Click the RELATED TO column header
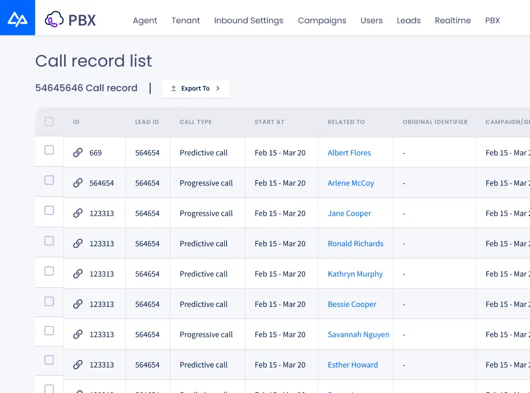 tap(346, 122)
